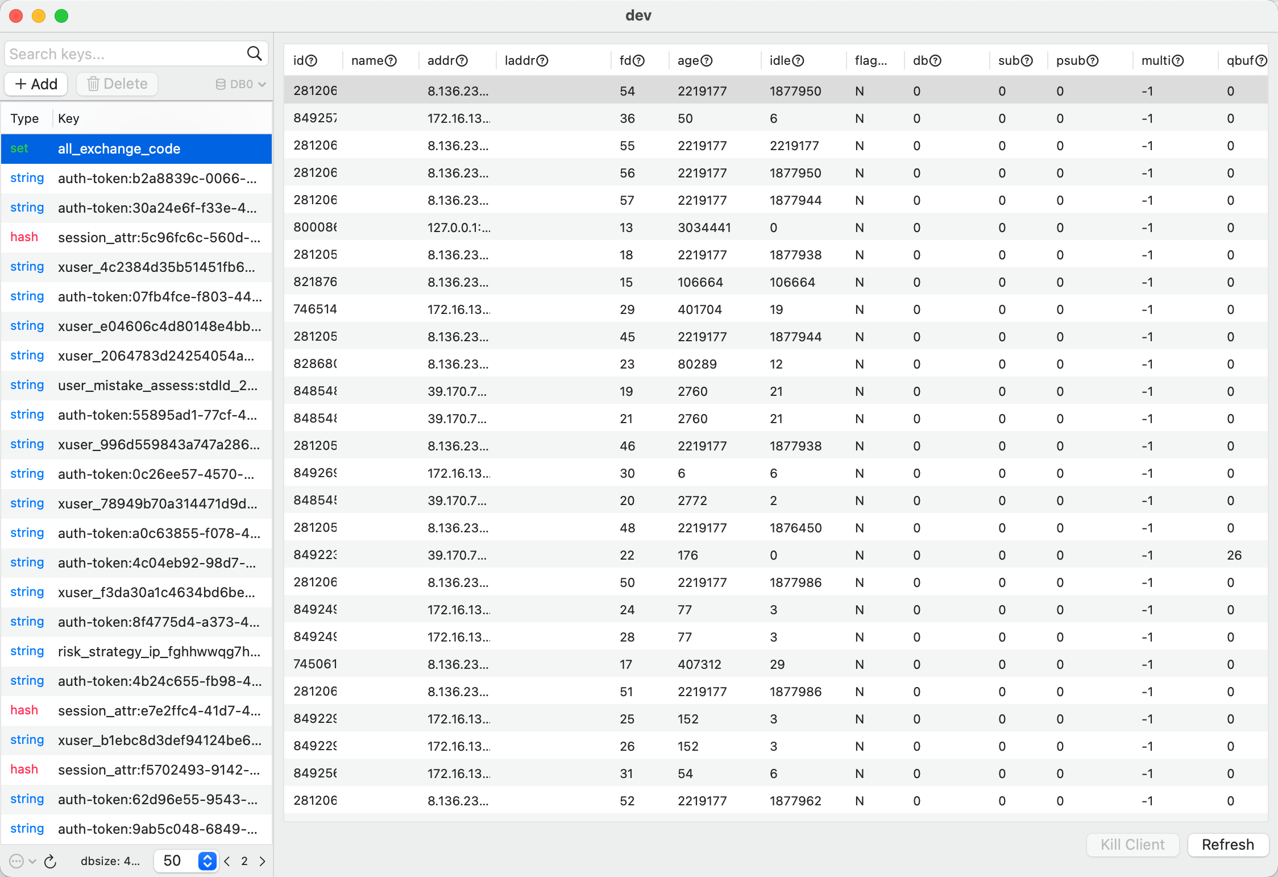
Task: Click the reload keys icon in footer
Action: [x=51, y=862]
